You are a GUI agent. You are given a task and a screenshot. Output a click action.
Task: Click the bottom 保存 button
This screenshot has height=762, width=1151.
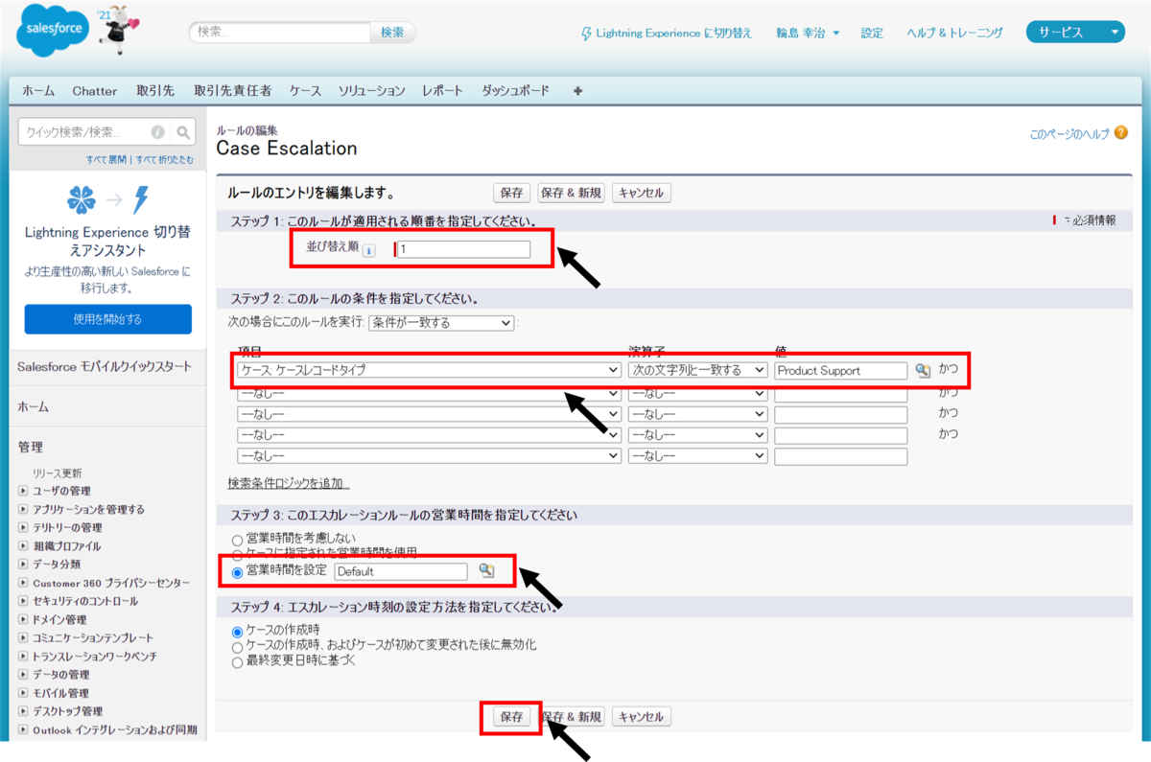pyautogui.click(x=512, y=717)
